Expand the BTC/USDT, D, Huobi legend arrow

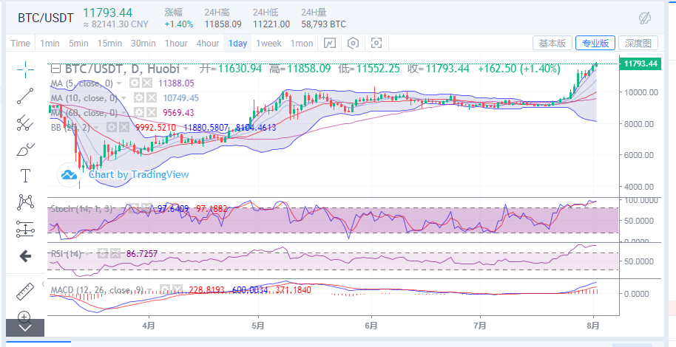[186, 69]
